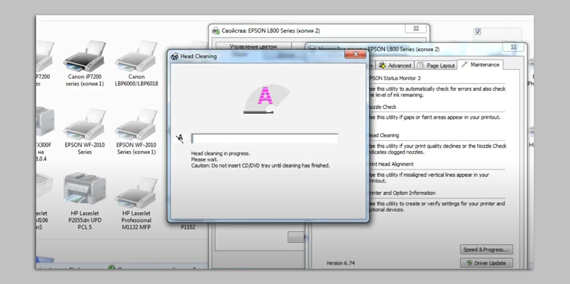The width and height of the screenshot is (570, 284).
Task: Click the Print Head Alignment utility heading
Action: pos(390,164)
